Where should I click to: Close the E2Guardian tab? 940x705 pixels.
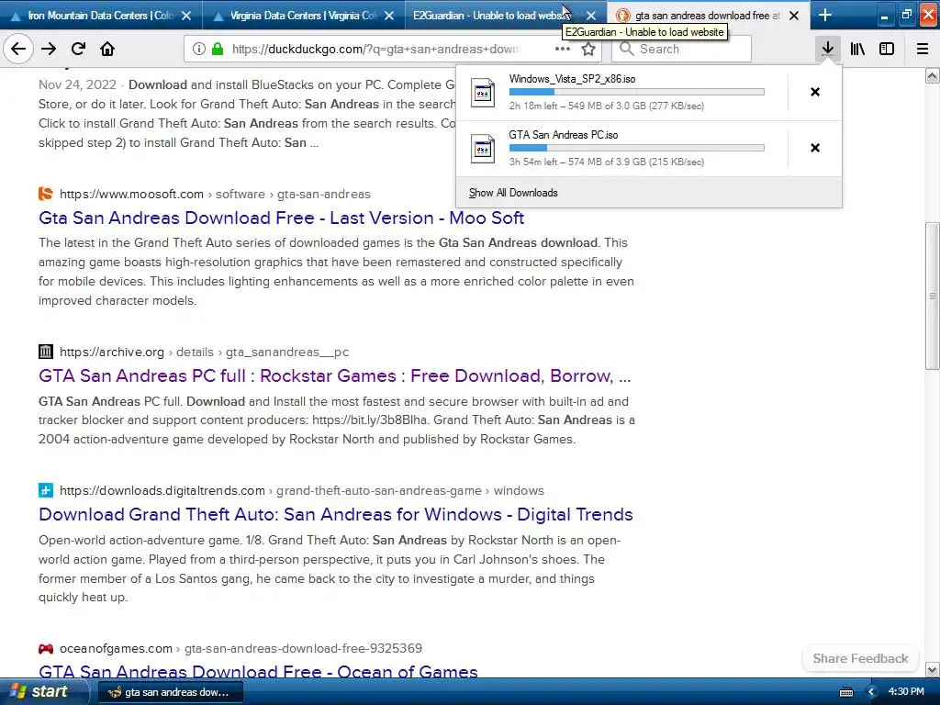[591, 16]
